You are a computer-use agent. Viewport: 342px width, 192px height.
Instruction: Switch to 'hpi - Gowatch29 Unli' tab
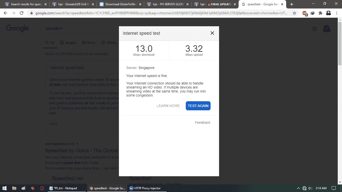click(x=73, y=4)
